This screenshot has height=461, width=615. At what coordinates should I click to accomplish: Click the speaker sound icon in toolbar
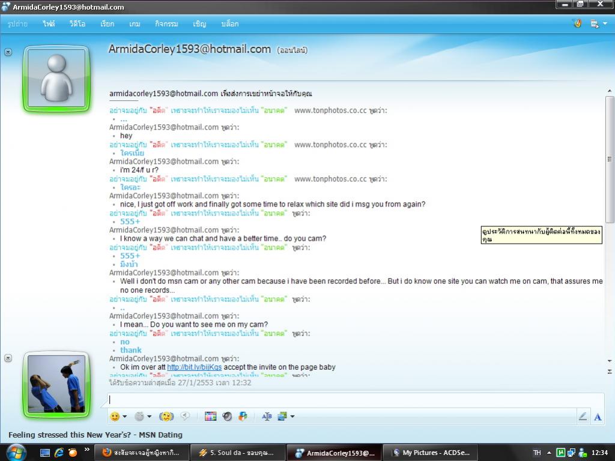click(x=227, y=417)
